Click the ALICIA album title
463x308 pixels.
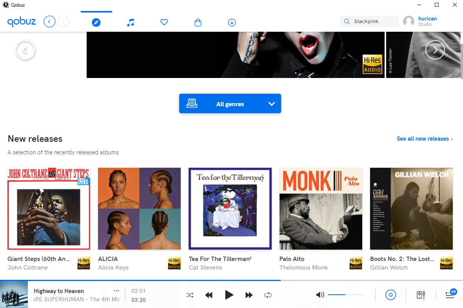click(x=108, y=259)
